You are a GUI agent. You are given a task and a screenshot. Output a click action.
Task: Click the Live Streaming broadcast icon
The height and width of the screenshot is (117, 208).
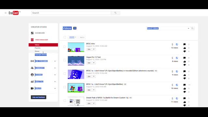[x=32, y=61]
